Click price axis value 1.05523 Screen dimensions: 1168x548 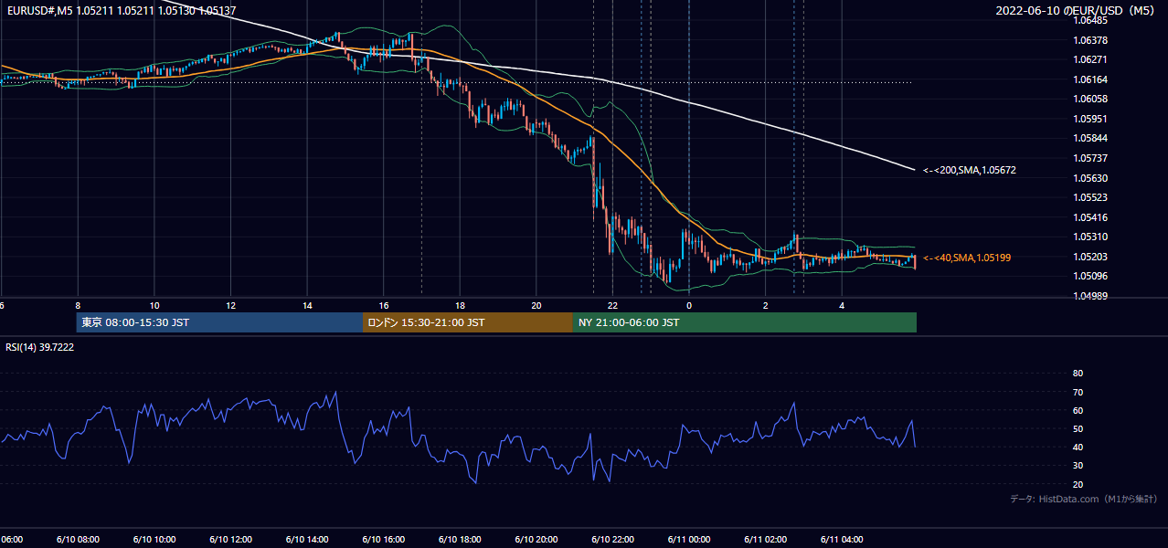point(1090,197)
